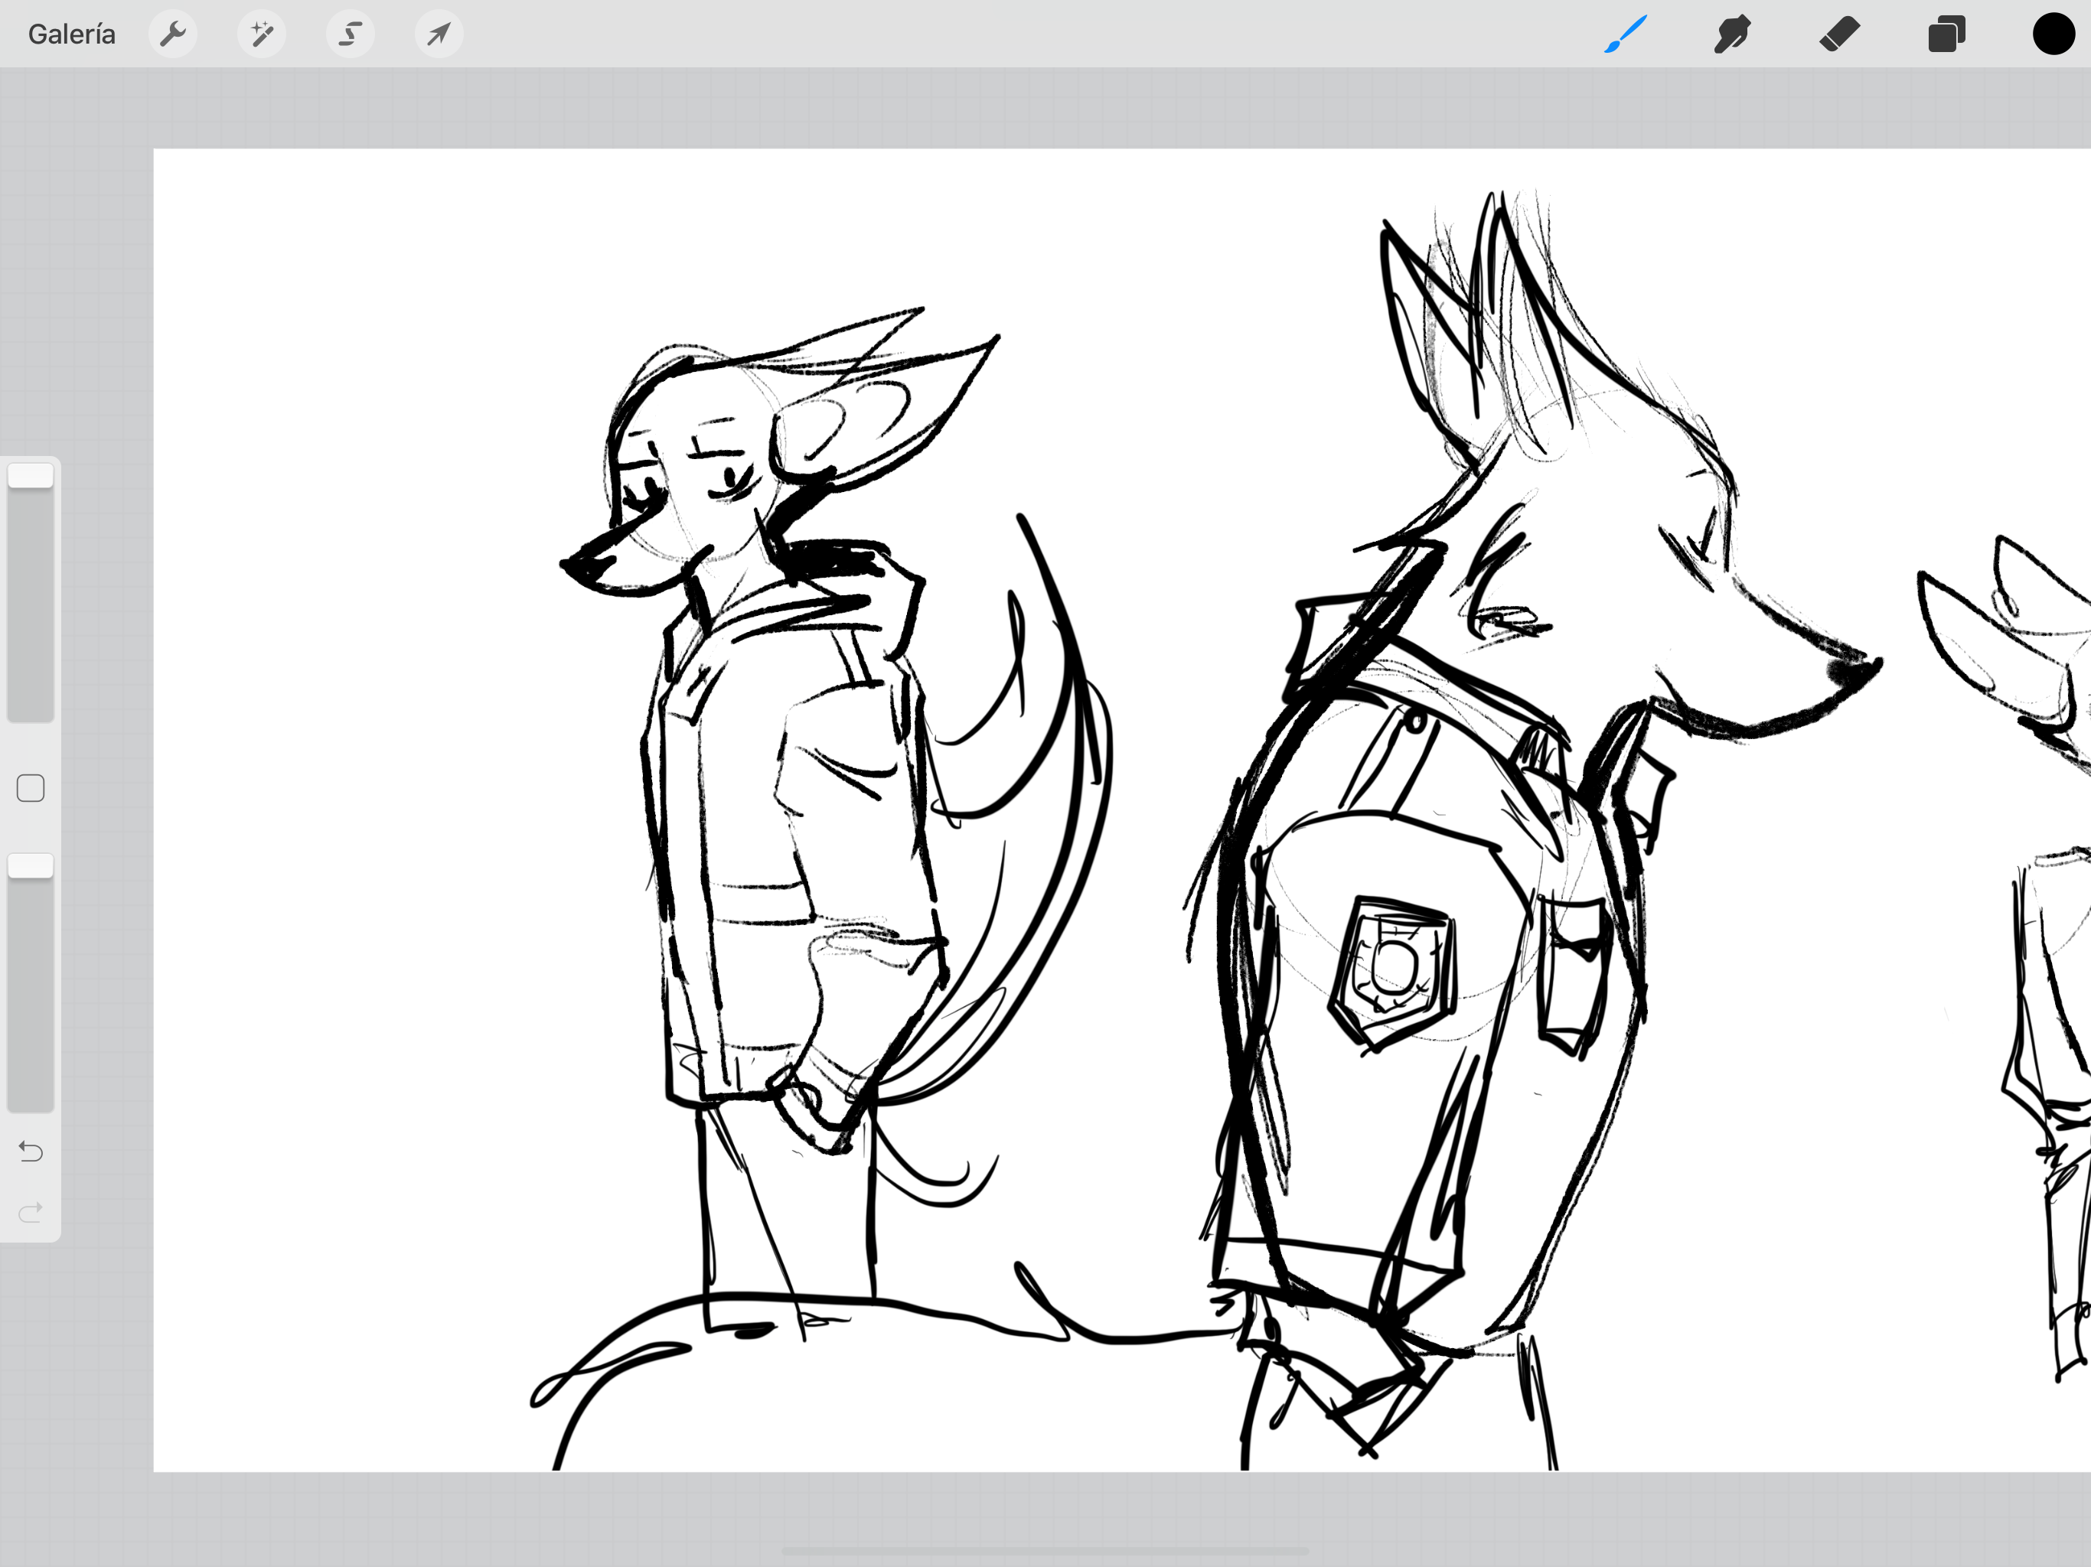
Task: Undo the last stroke
Action: pos(31,1152)
